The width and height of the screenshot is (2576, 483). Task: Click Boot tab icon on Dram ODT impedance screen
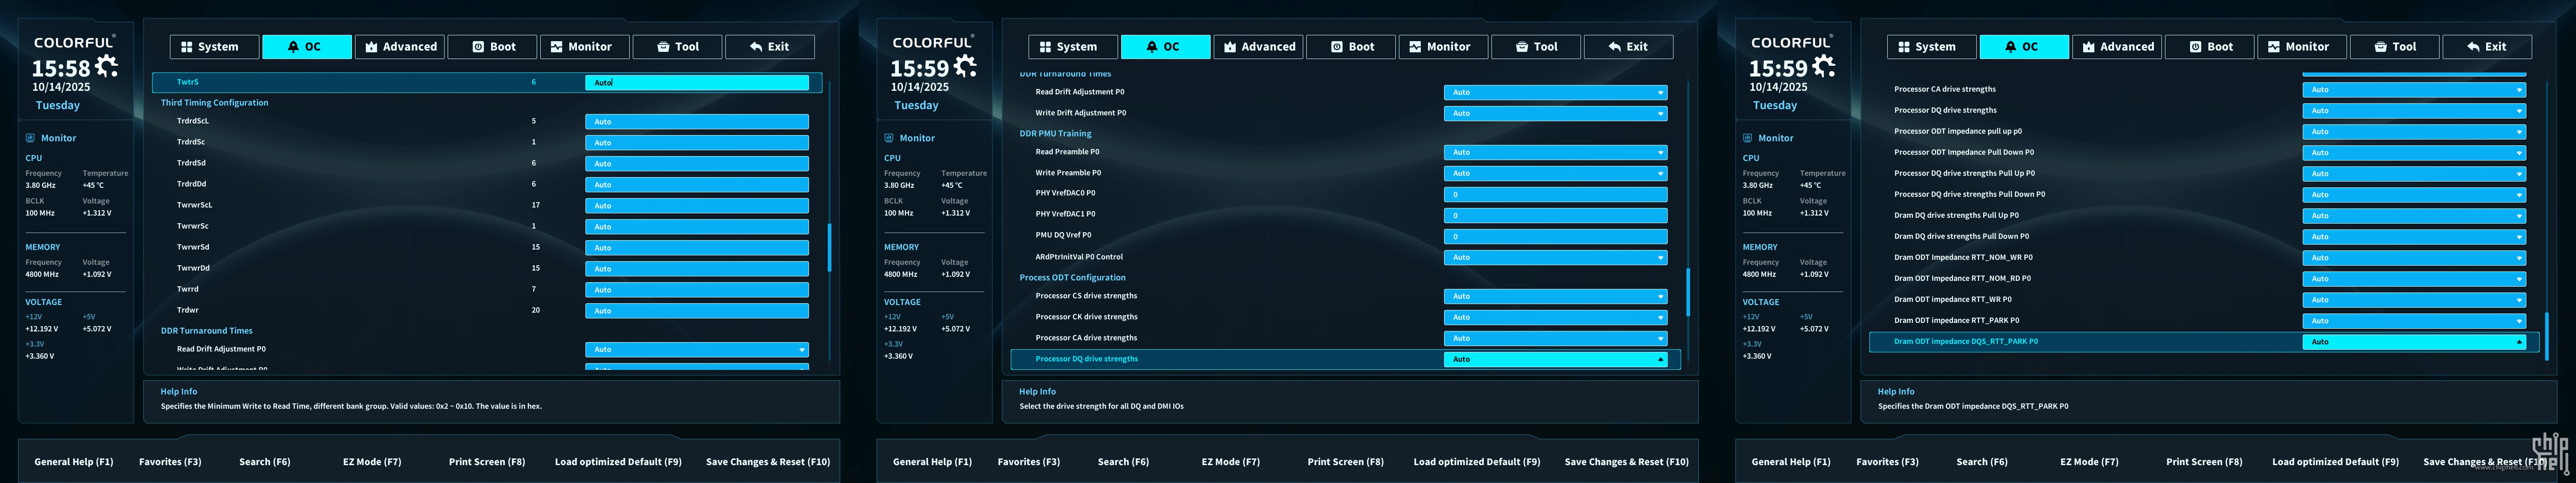2195,47
